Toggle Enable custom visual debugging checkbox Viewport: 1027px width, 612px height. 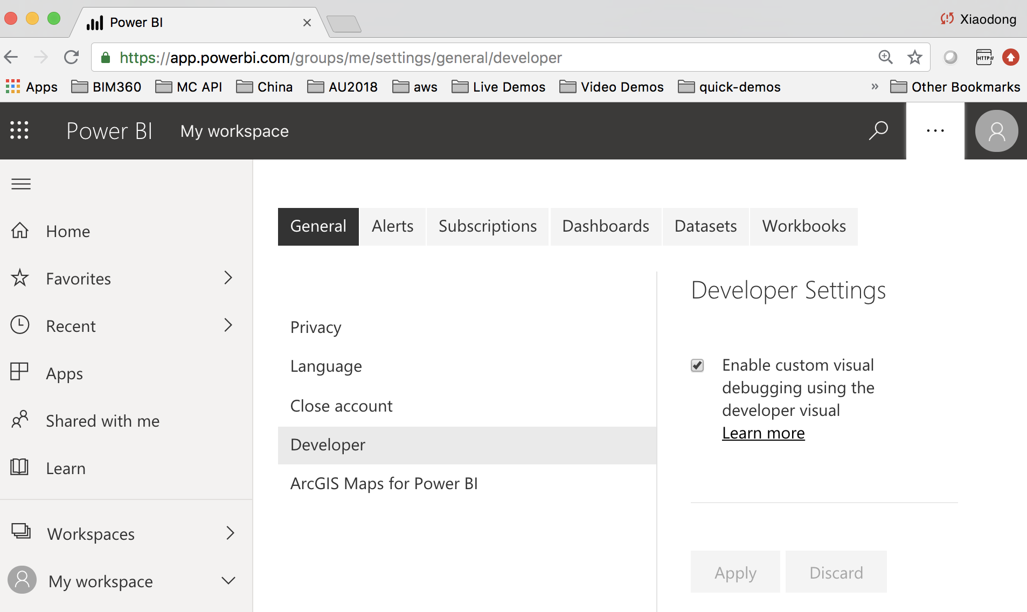coord(697,366)
